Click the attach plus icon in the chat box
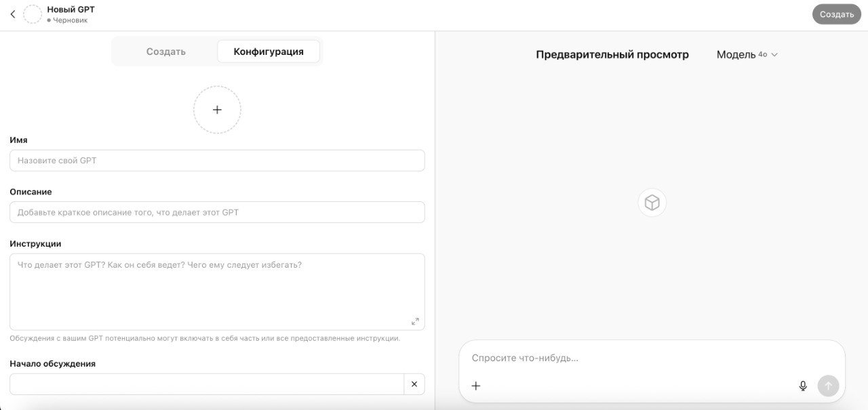The width and height of the screenshot is (868, 410). [x=476, y=386]
